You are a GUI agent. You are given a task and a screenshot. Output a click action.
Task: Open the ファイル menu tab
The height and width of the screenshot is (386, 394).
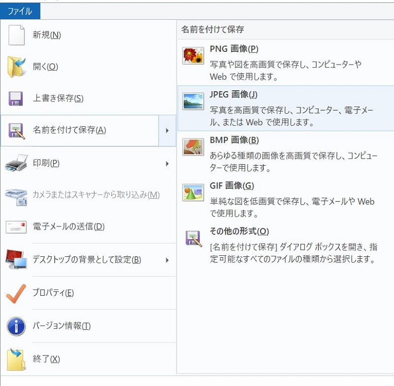pyautogui.click(x=20, y=10)
